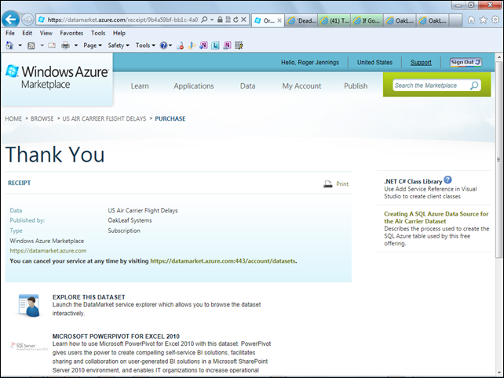Click the Print printer icon on receipt
The width and height of the screenshot is (504, 378).
pos(328,184)
